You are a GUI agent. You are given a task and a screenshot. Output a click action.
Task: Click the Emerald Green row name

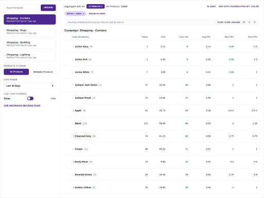tap(84, 175)
